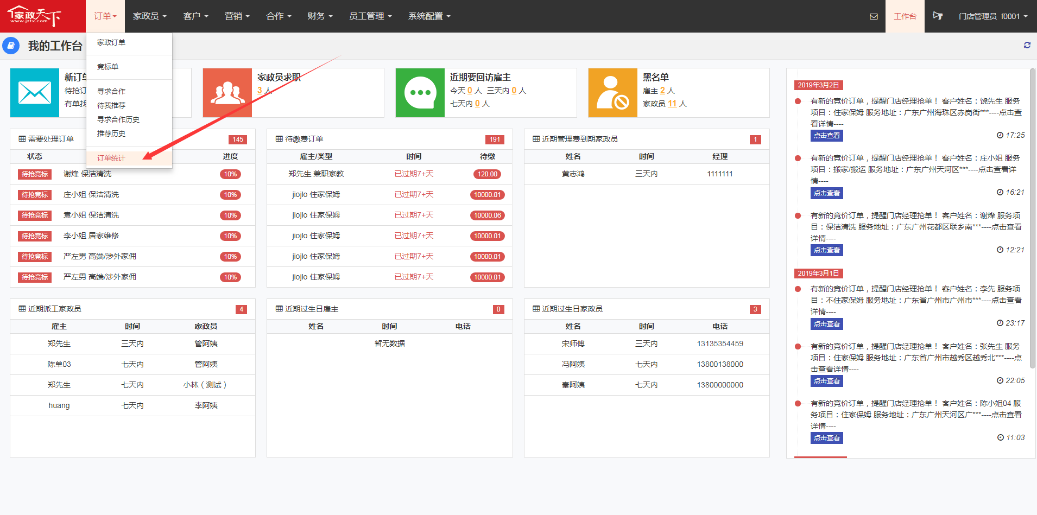
Task: Click 点击查看 under the 陈小姐04 notification
Action: (x=827, y=438)
